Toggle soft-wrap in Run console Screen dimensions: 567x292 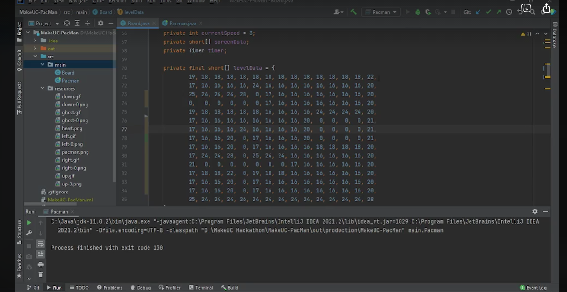41,244
